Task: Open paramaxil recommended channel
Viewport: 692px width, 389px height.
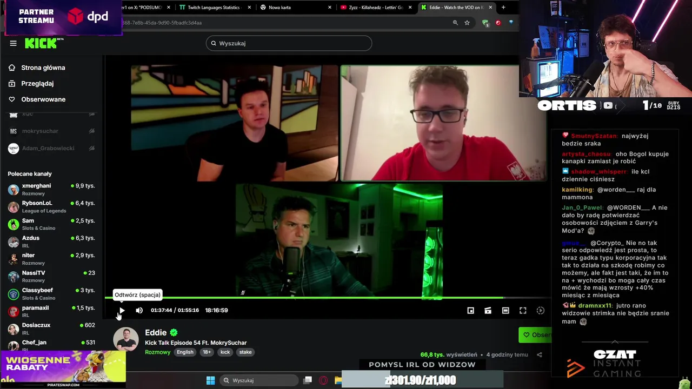Action: [51, 311]
